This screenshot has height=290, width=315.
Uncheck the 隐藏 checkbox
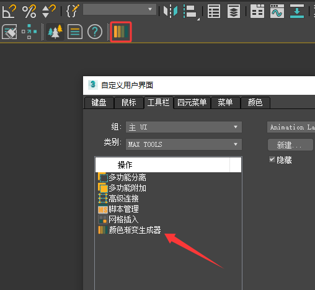click(x=272, y=159)
